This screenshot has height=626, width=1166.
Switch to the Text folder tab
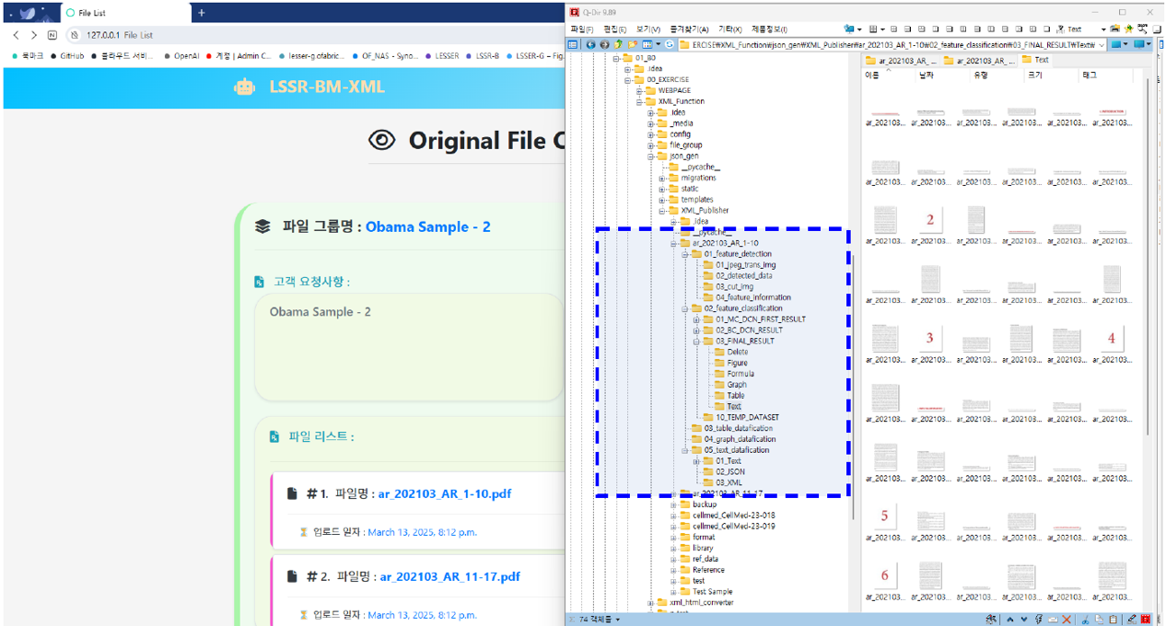click(1034, 60)
